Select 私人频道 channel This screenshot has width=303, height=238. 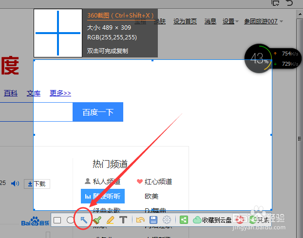pyautogui.click(x=102, y=182)
